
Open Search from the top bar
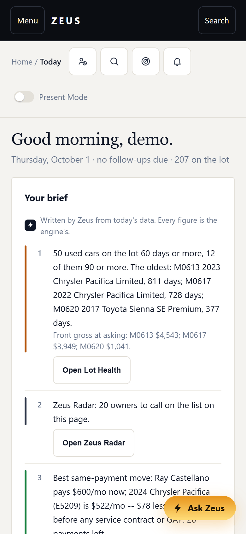pyautogui.click(x=217, y=20)
